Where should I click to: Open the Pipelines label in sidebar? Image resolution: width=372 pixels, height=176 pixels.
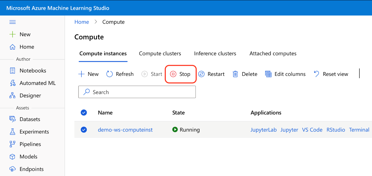click(30, 144)
